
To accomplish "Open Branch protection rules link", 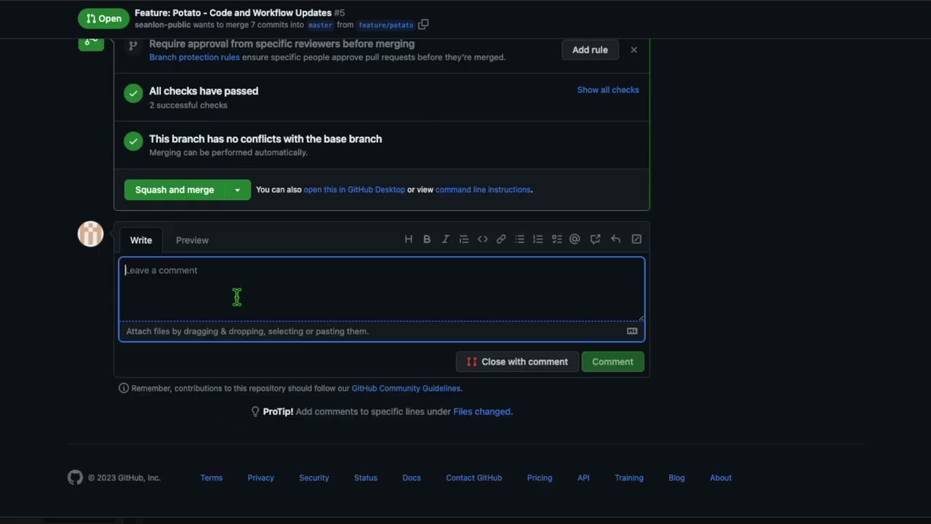I will (x=194, y=57).
